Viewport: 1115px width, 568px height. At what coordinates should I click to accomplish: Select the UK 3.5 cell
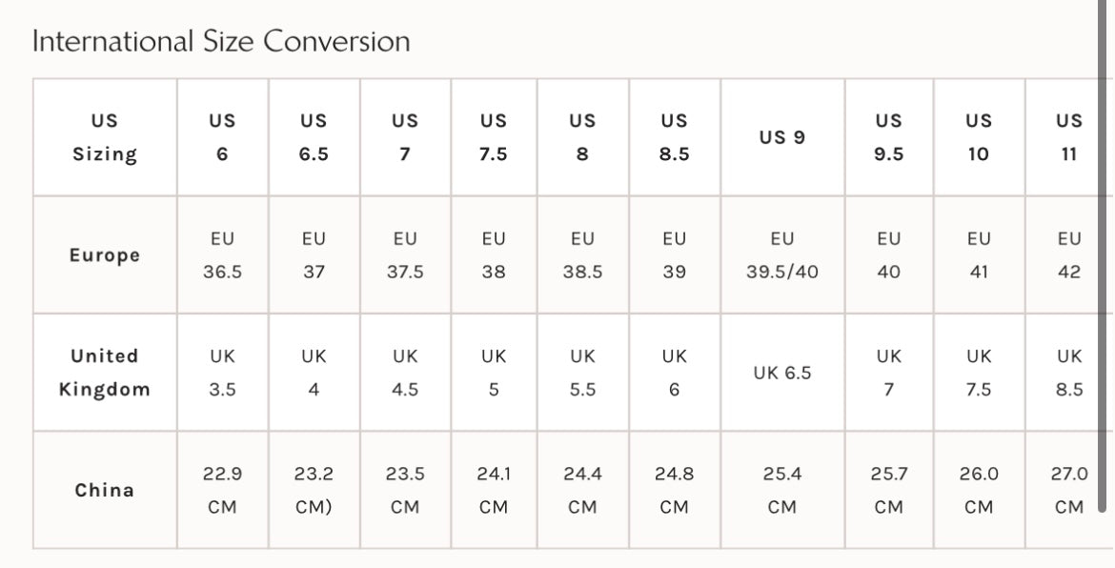click(222, 373)
